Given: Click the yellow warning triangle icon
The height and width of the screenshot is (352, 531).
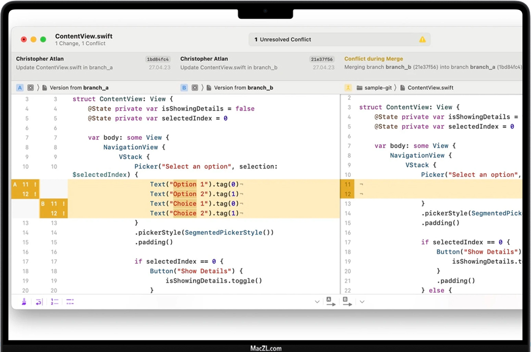Looking at the screenshot, I should [422, 40].
